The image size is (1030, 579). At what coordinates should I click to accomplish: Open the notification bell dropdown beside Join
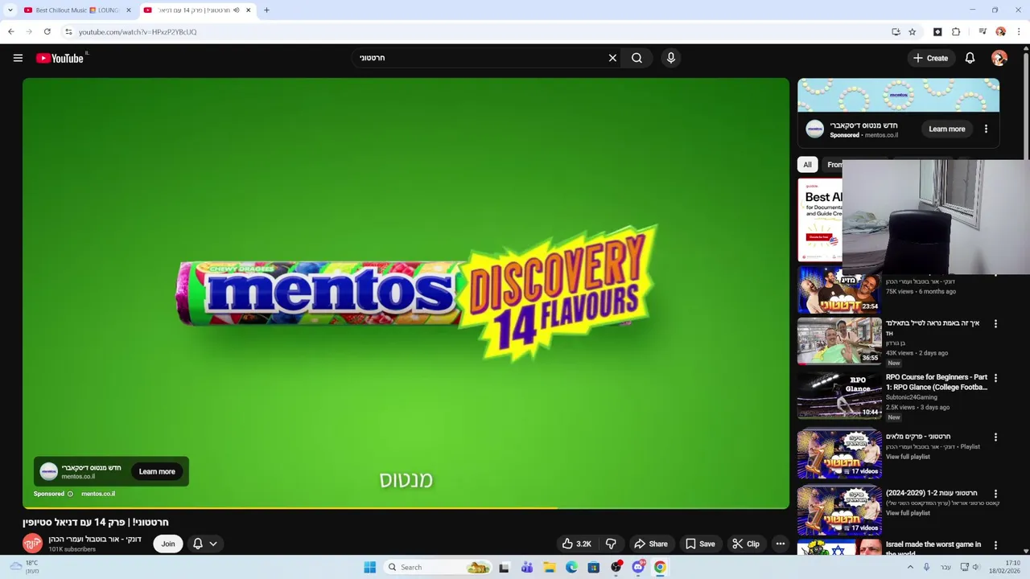(x=204, y=544)
